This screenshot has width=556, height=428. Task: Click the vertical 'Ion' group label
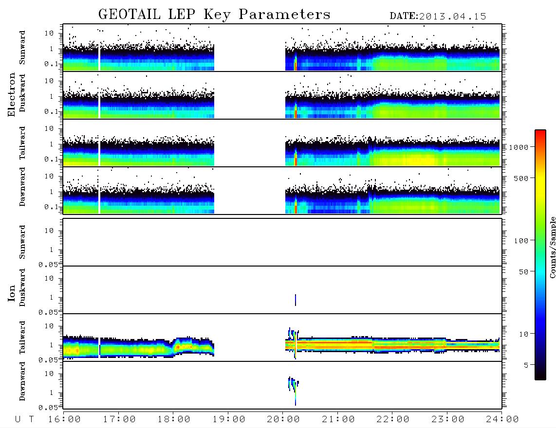[x=12, y=293]
